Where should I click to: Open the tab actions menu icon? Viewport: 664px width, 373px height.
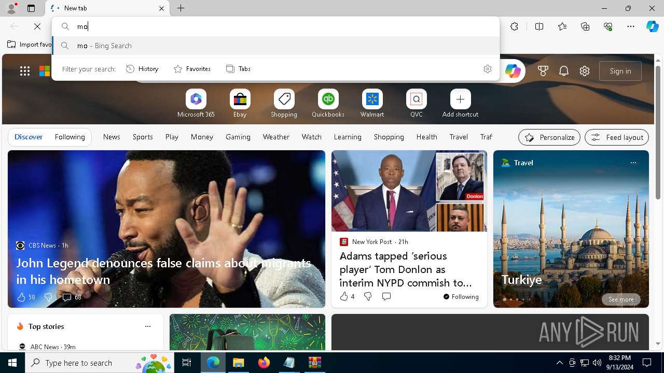[x=31, y=8]
